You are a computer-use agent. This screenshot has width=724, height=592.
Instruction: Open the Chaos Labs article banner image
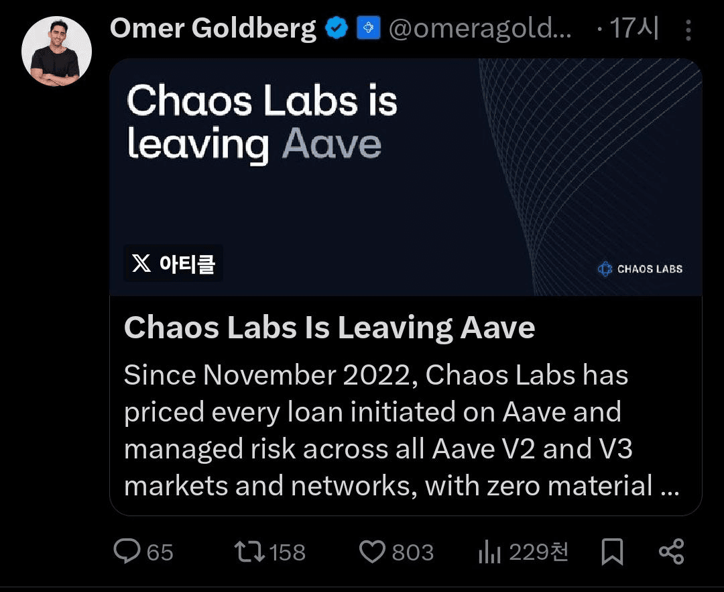pos(405,177)
